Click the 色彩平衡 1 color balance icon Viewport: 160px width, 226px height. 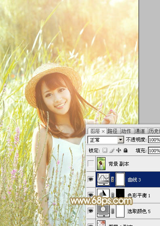pyautogui.click(x=103, y=194)
